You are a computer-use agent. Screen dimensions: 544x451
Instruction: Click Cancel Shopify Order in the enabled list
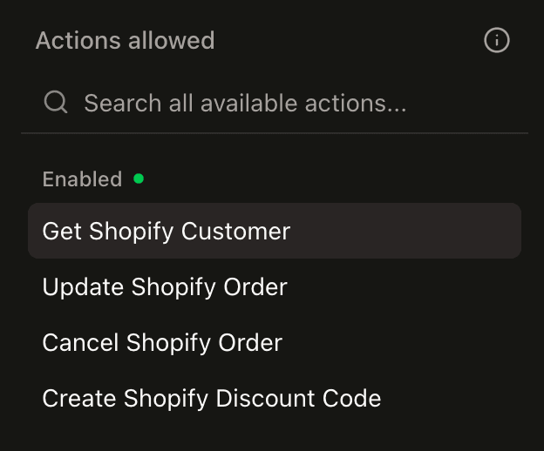(x=162, y=342)
